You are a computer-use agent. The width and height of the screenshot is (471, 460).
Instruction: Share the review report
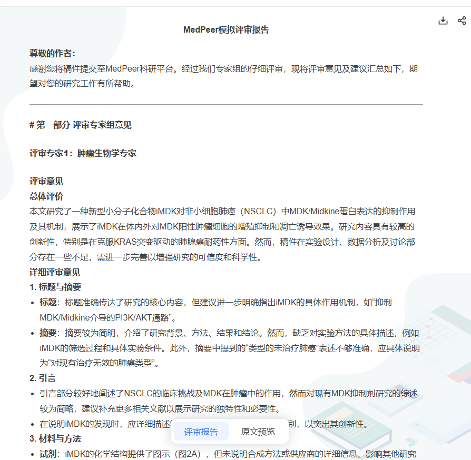click(x=462, y=21)
